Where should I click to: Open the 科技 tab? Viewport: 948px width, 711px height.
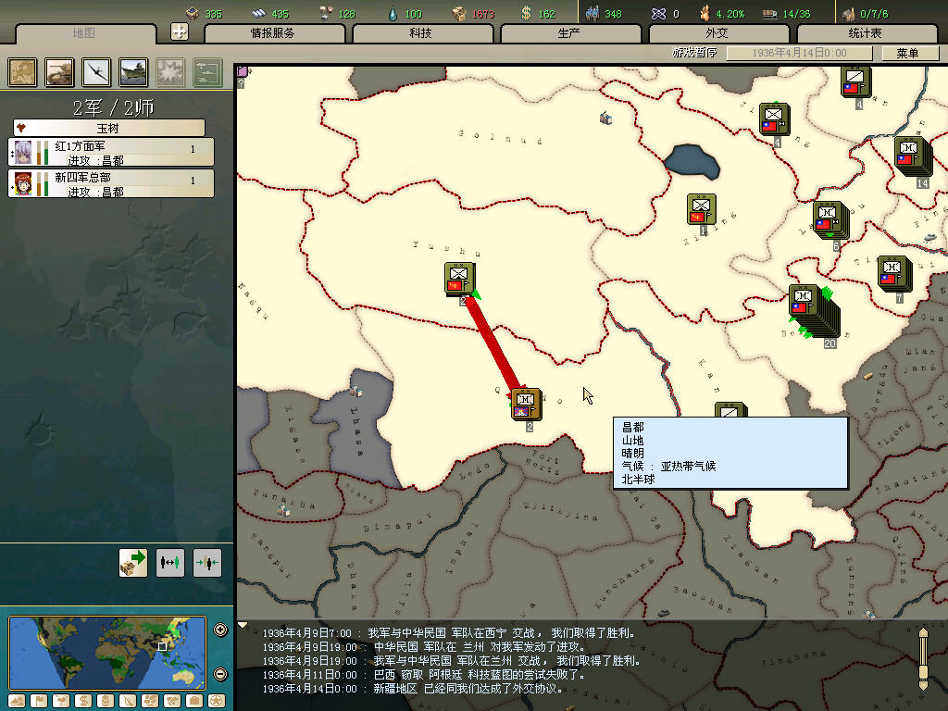pyautogui.click(x=421, y=33)
